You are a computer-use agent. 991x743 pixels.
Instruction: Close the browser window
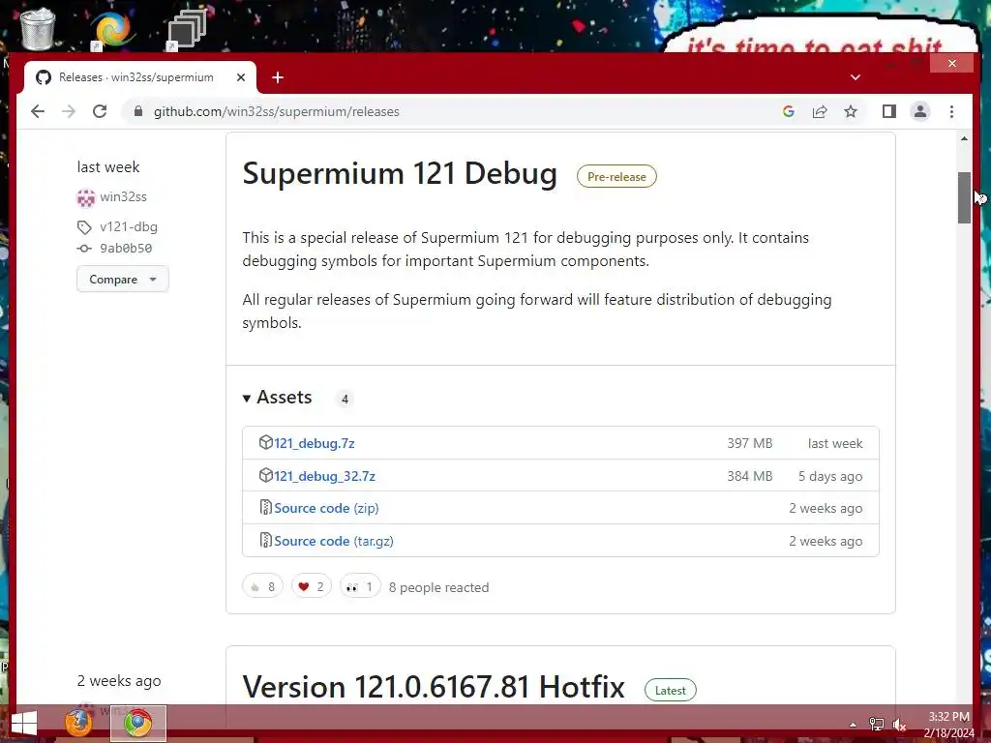(952, 63)
